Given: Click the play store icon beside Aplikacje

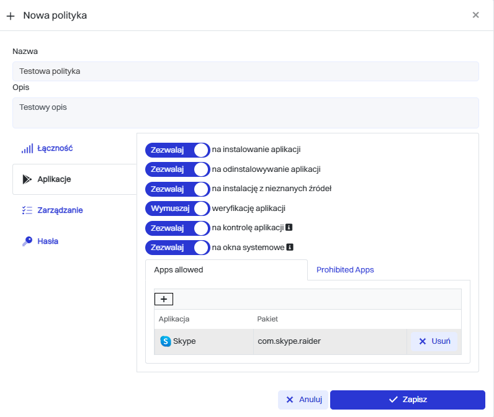Looking at the screenshot, I should coord(27,179).
